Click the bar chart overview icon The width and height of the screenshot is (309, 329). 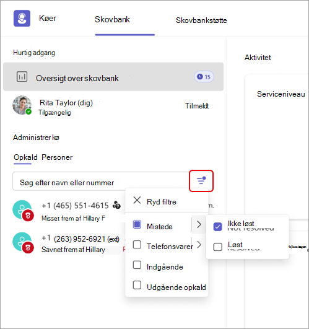22,77
